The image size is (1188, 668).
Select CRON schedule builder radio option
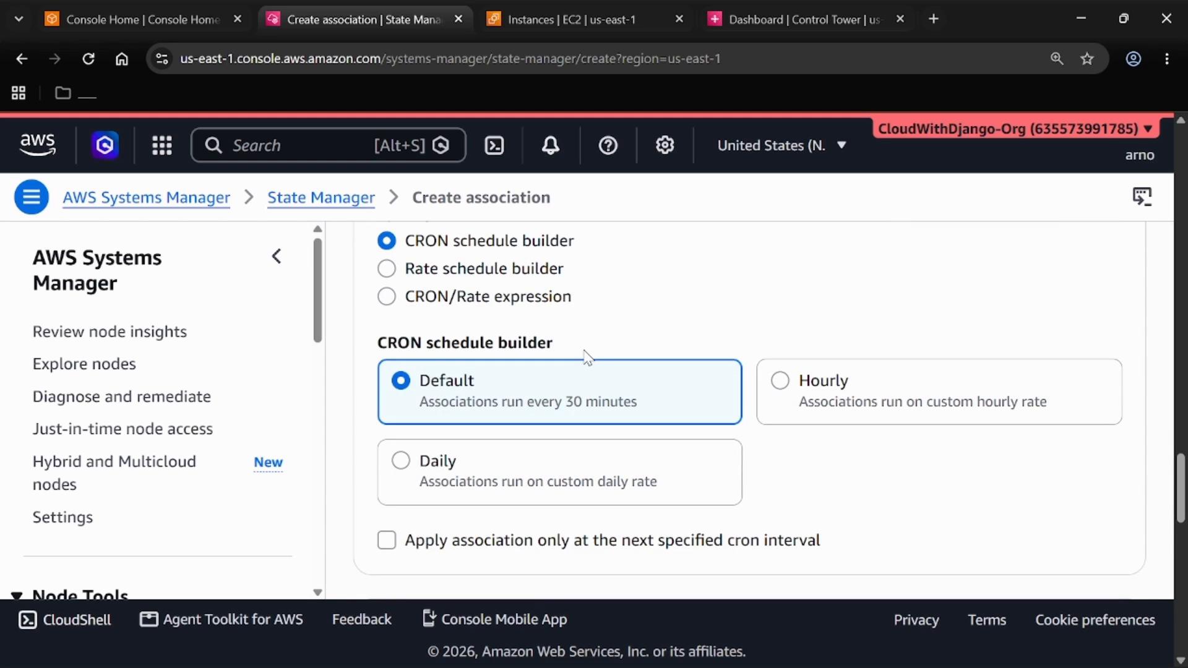[387, 241]
